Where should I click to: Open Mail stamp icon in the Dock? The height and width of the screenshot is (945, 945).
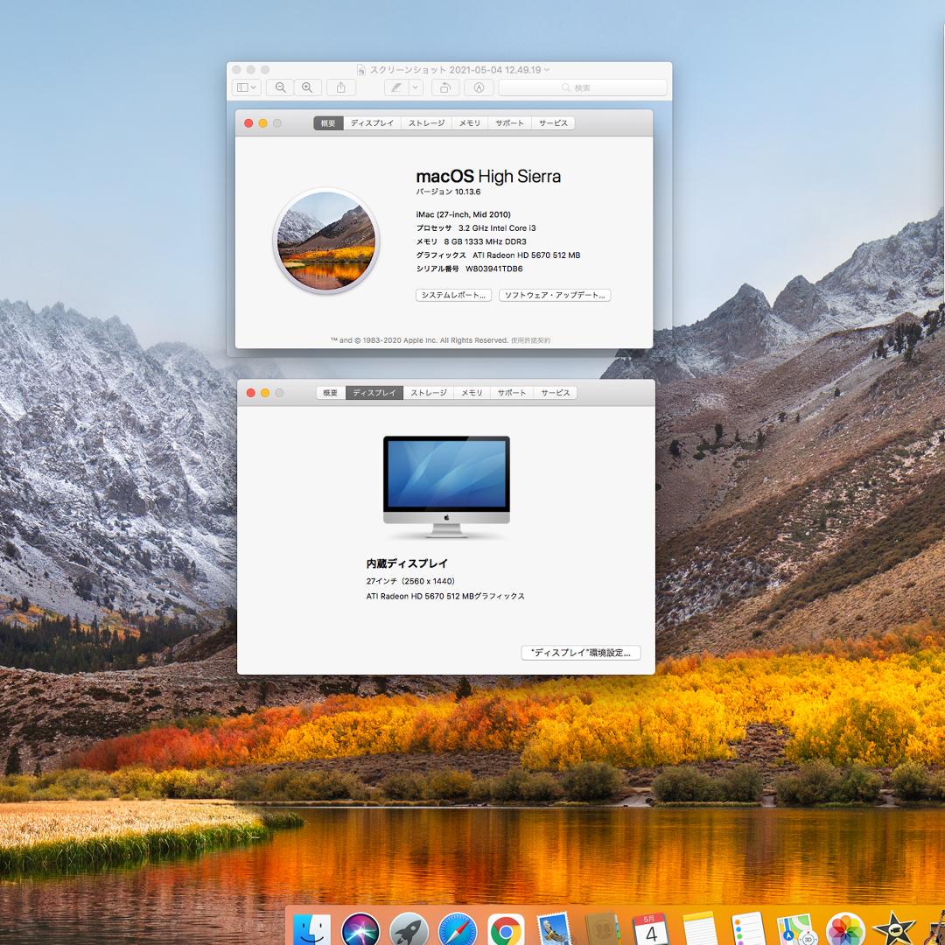(554, 930)
